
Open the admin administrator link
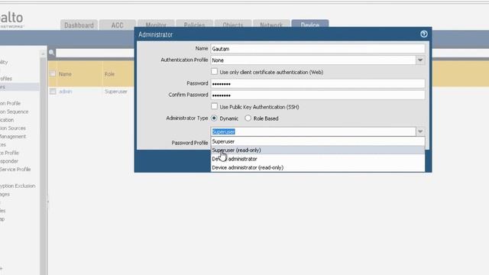click(x=66, y=92)
